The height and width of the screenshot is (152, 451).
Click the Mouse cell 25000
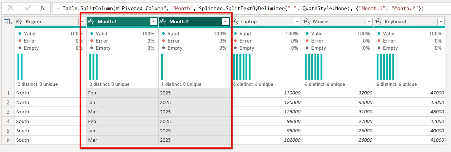338,131
